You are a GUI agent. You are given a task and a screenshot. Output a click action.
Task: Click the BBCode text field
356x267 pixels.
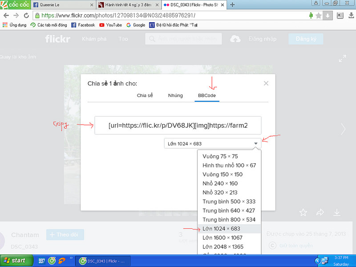(x=178, y=125)
